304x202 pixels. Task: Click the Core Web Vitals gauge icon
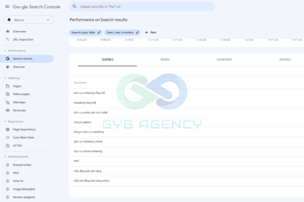click(x=8, y=138)
